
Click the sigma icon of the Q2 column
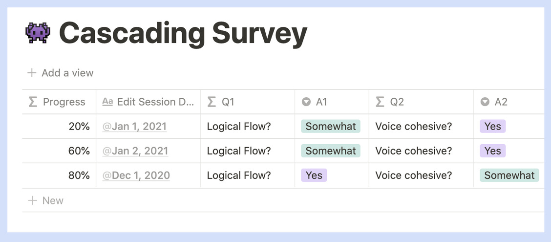tap(380, 102)
